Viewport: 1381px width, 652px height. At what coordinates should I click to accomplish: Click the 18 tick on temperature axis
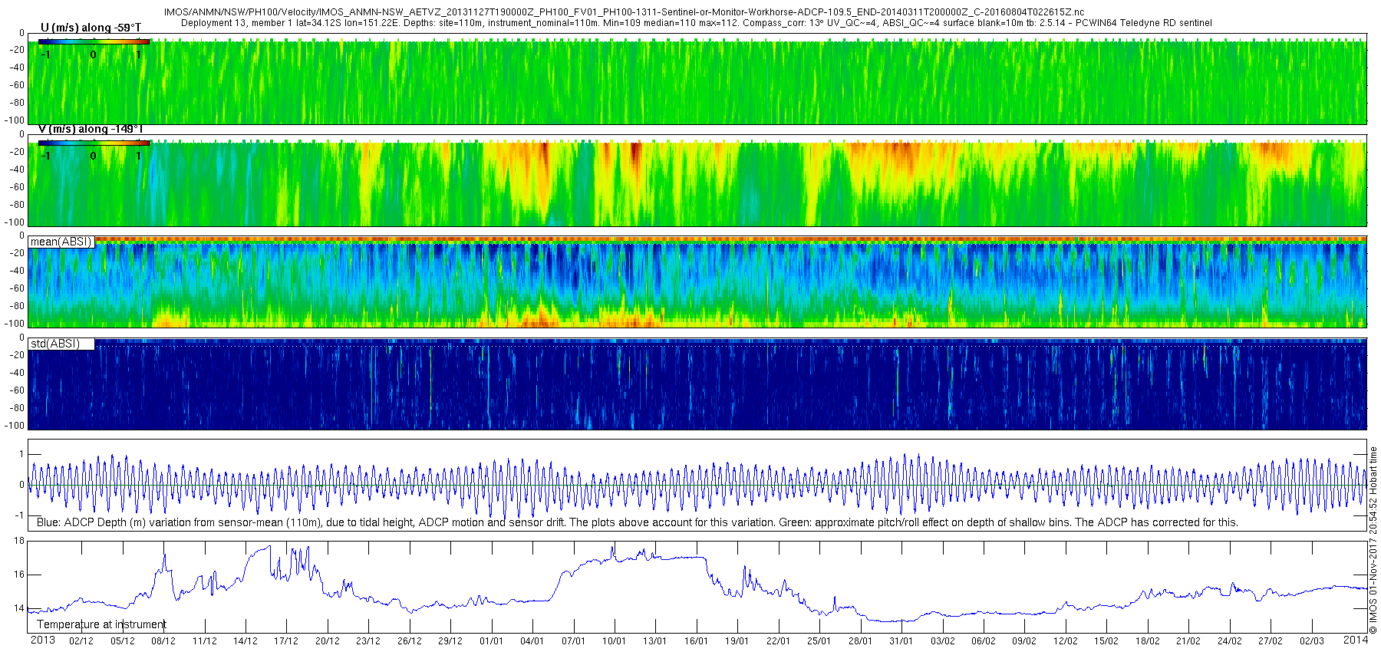pyautogui.click(x=19, y=541)
